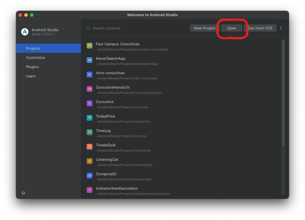Open the intro-coroutines project
Viewport: 305px width, 220px height.
click(110, 73)
